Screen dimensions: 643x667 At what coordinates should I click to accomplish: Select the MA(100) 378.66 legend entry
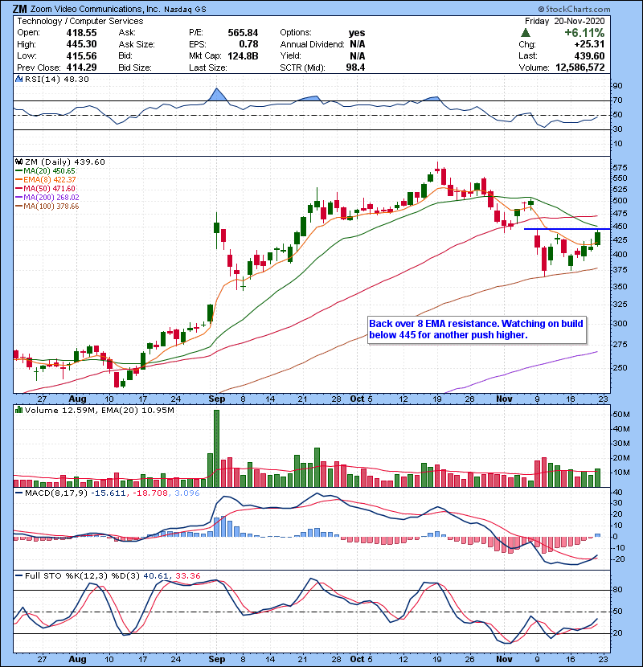point(47,207)
